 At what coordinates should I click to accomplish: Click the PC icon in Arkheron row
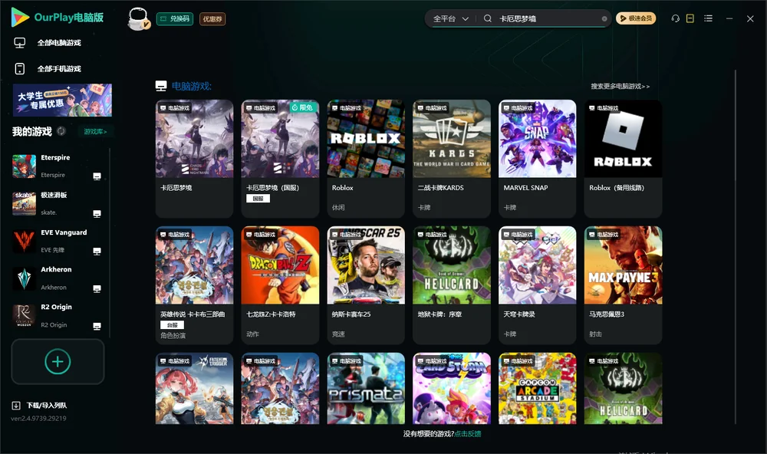(x=97, y=288)
